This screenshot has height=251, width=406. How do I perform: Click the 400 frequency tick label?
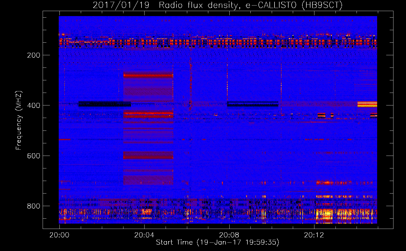(34, 105)
